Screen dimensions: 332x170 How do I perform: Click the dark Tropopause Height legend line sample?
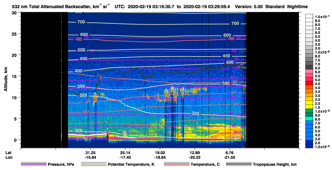[x=239, y=164]
